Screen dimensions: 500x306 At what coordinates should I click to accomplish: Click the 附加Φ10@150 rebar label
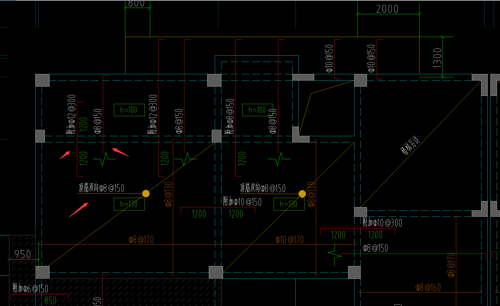242,202
